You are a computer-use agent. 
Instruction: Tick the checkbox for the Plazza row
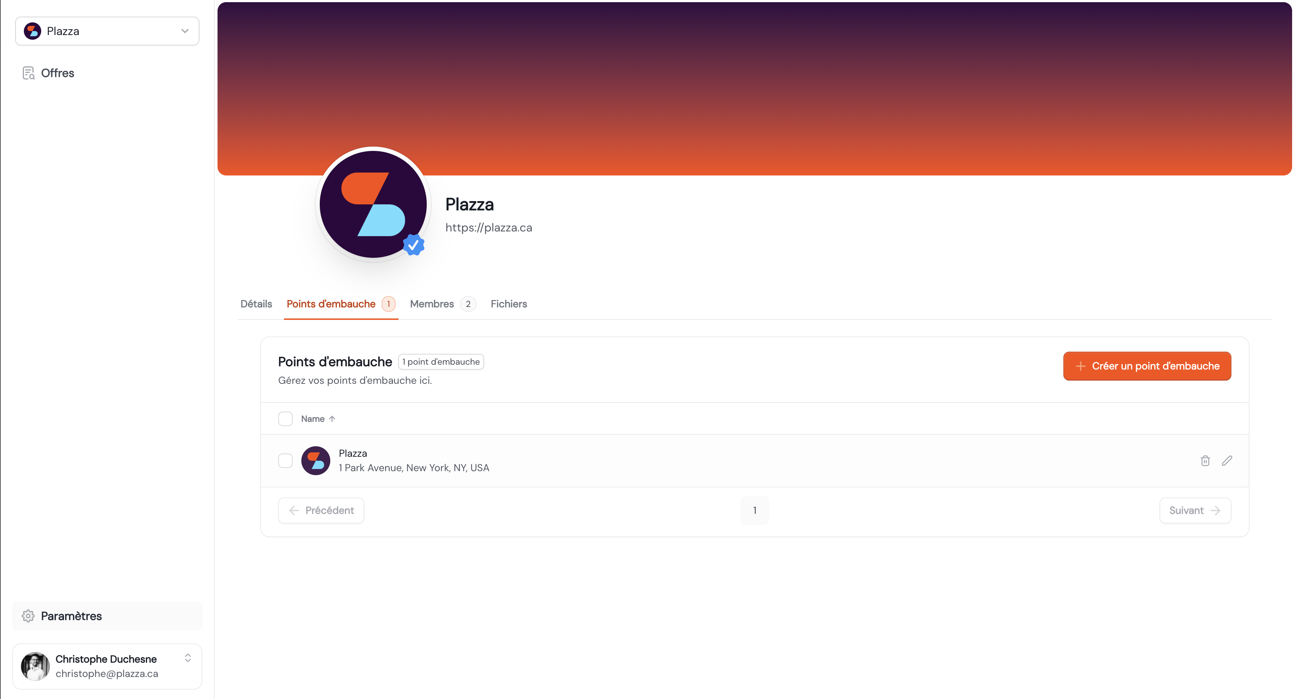(285, 460)
